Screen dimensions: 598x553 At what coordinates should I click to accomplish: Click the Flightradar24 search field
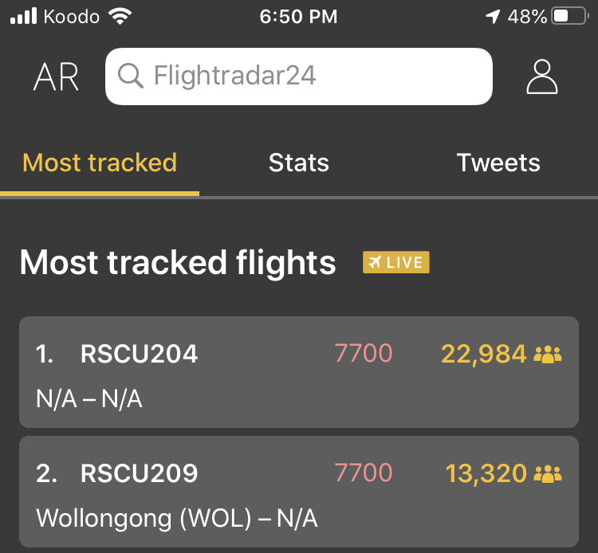311,76
